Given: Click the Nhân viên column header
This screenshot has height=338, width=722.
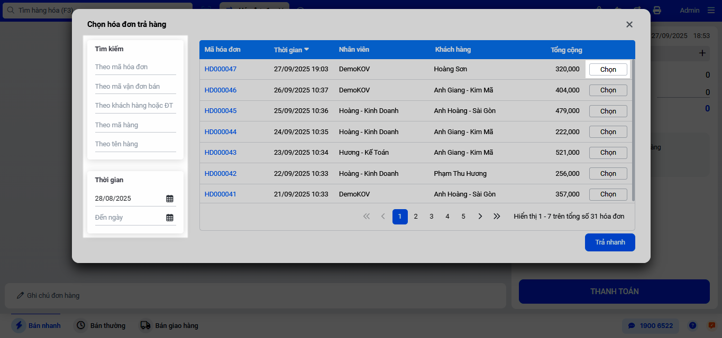Looking at the screenshot, I should coord(354,50).
